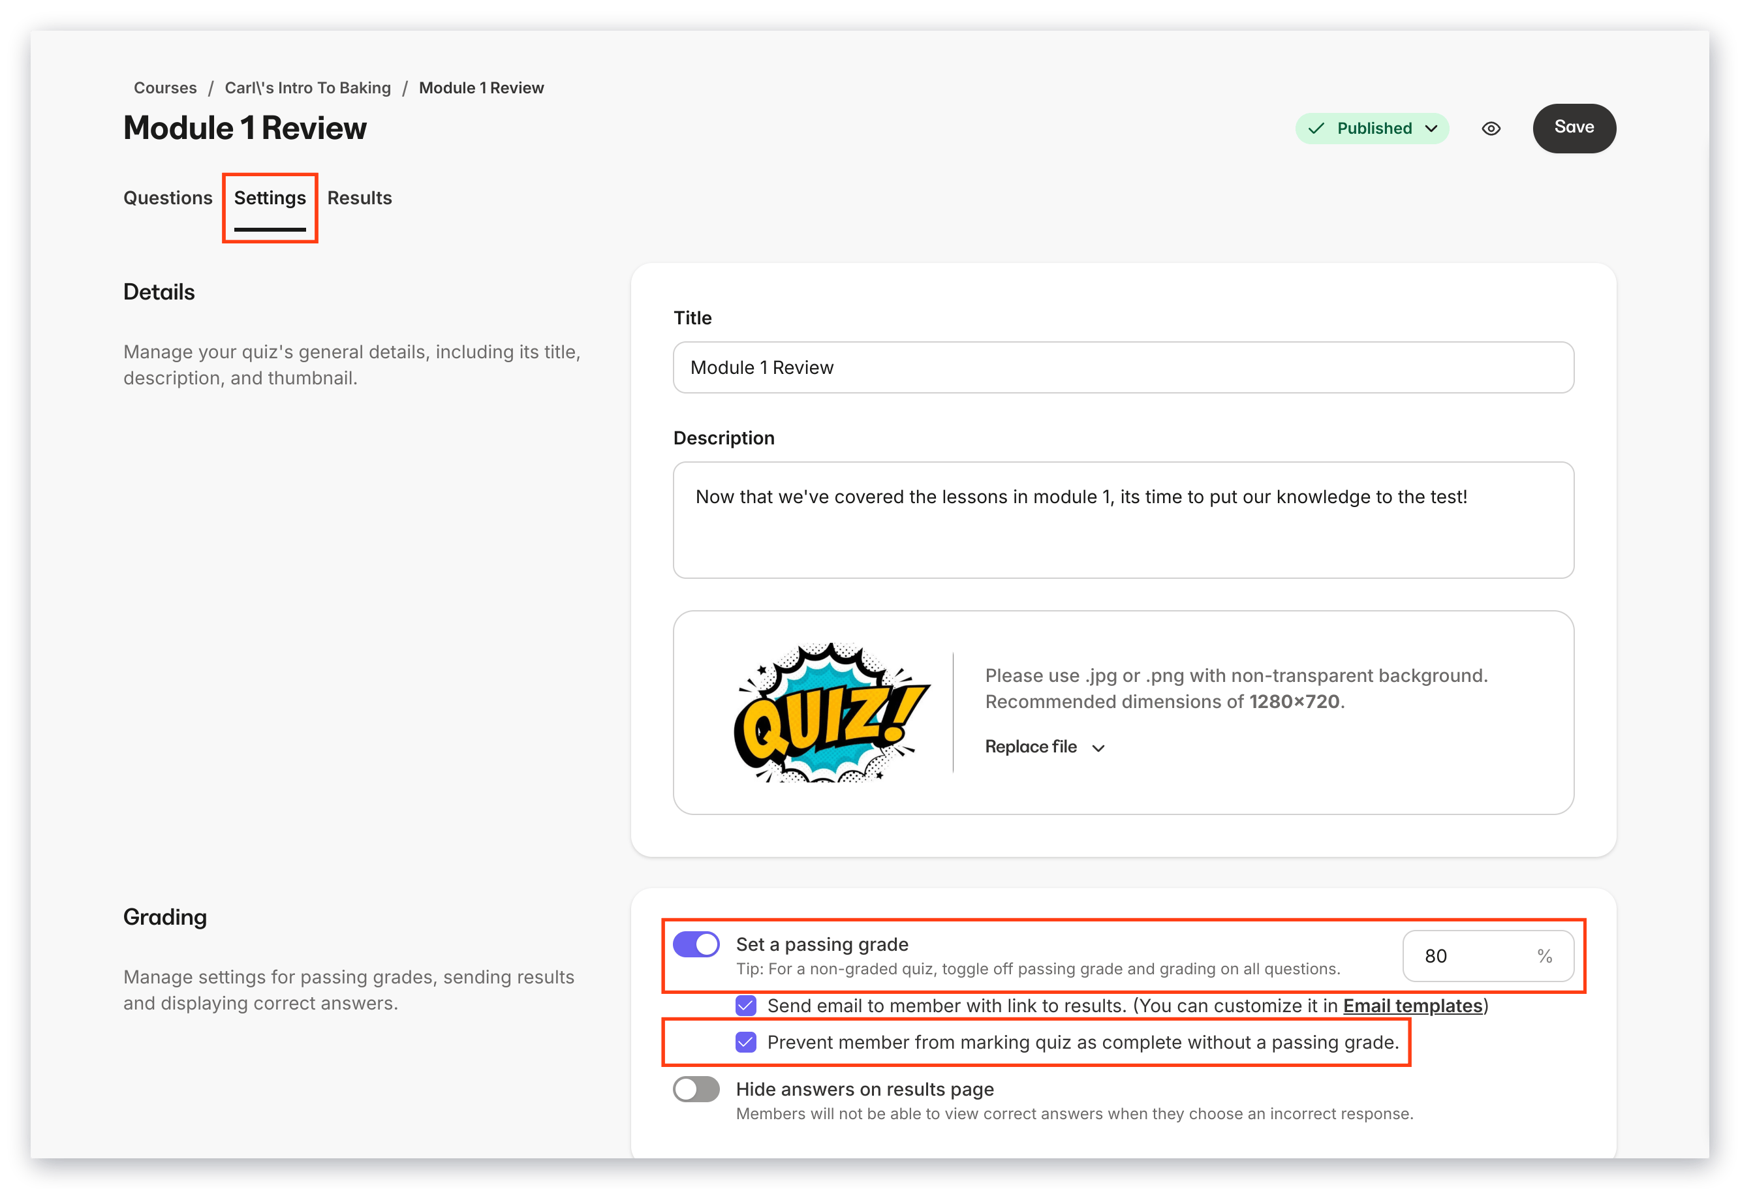Click the eye preview icon
The image size is (1740, 1189).
click(1491, 129)
